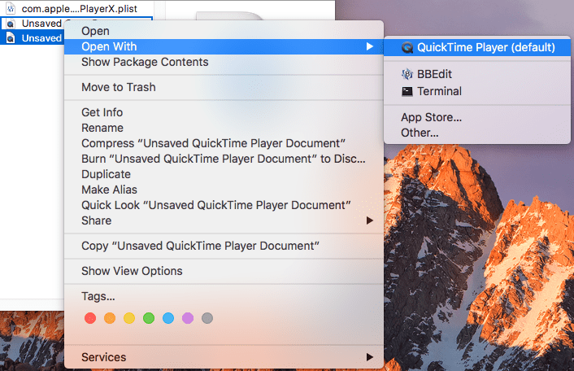This screenshot has height=371, width=574.
Task: Choose Show View Options
Action: click(x=224, y=271)
